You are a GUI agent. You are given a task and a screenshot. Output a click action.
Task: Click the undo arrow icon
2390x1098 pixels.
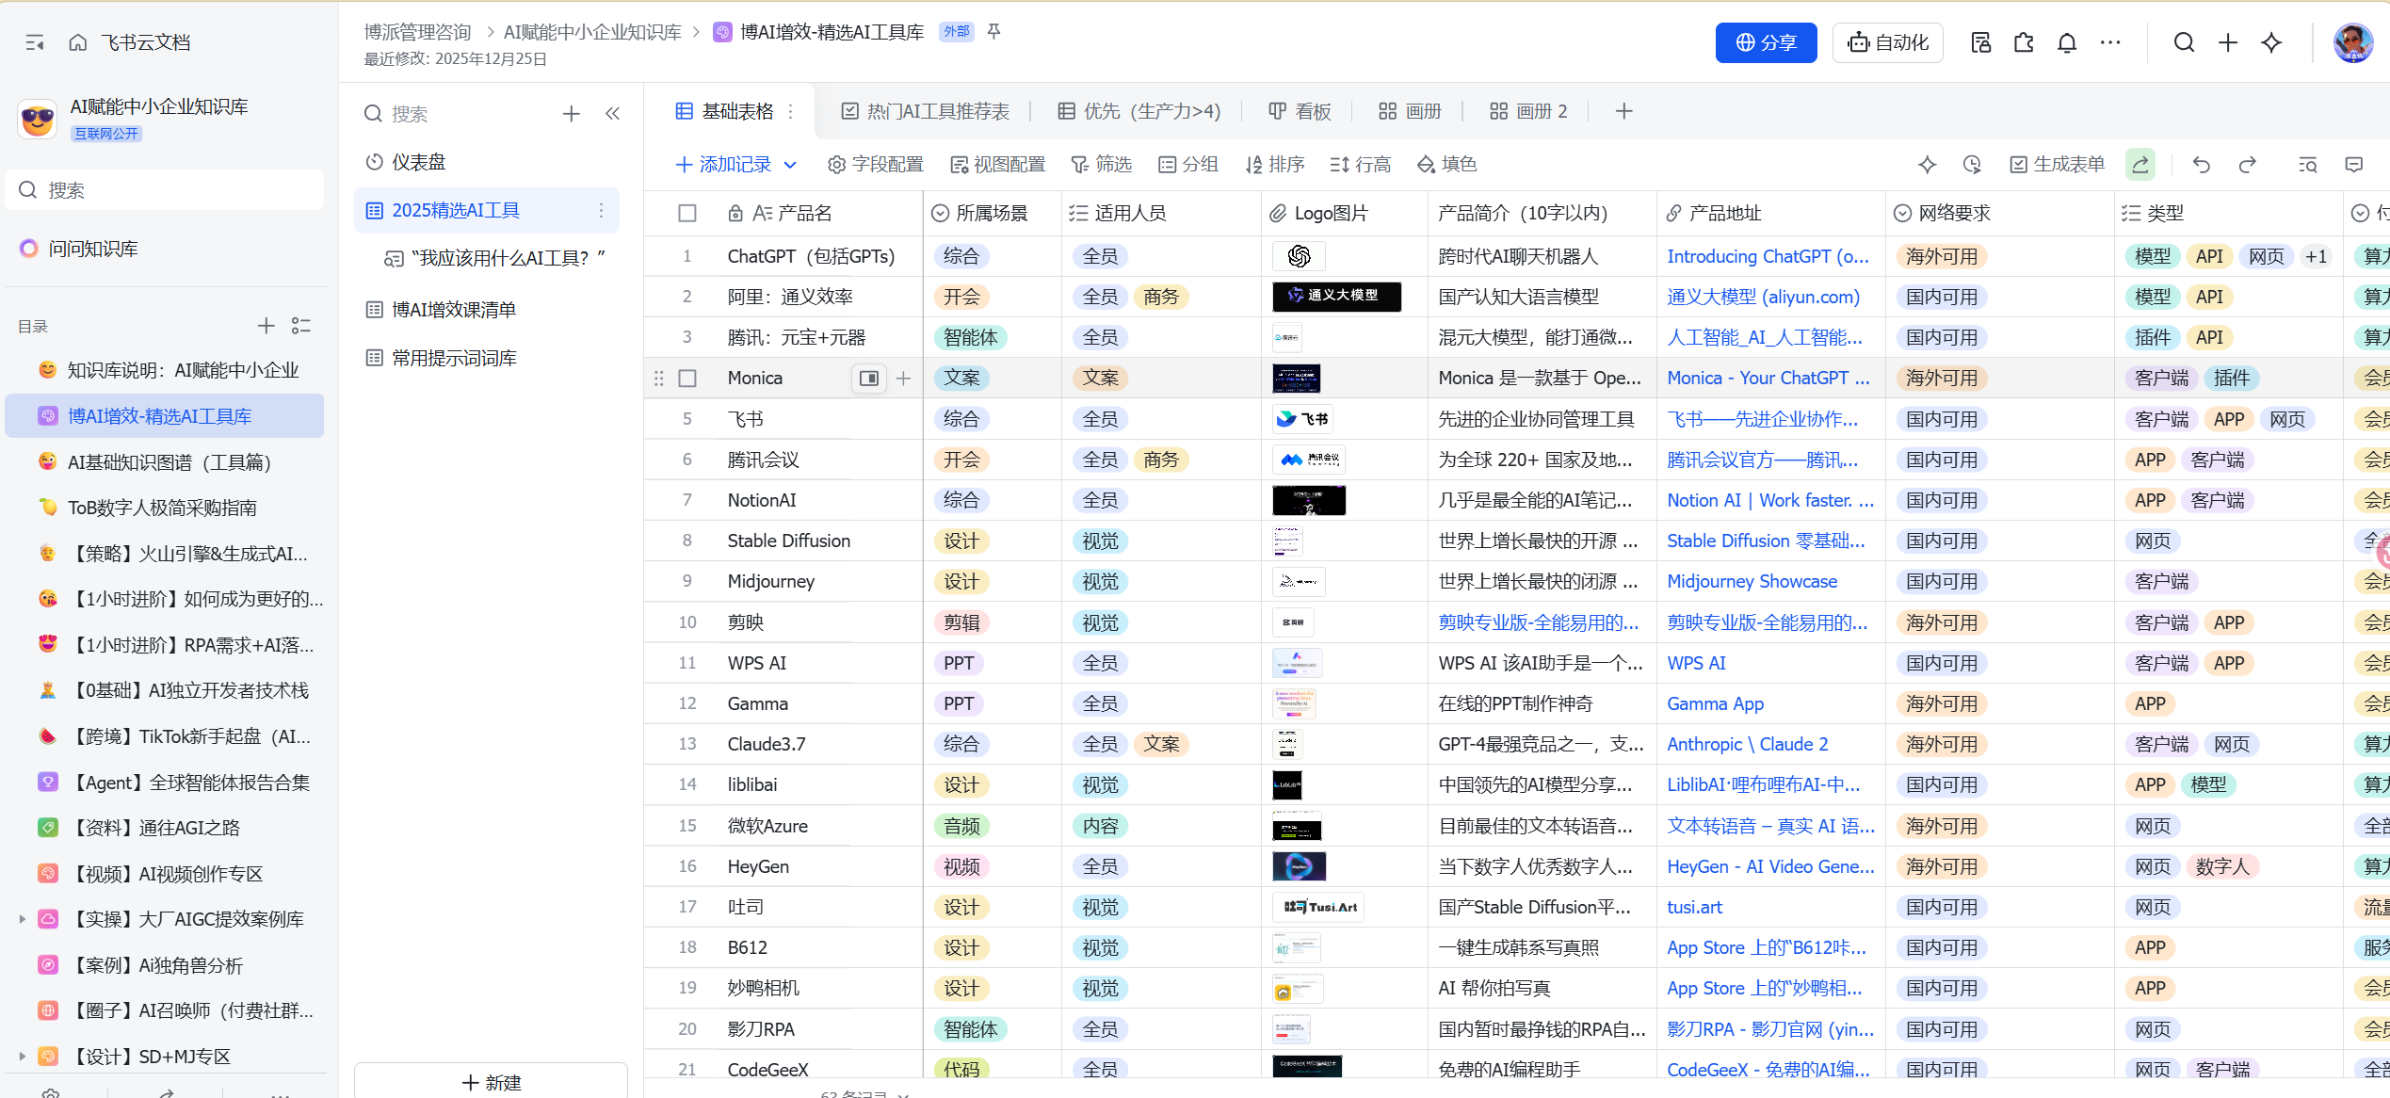point(2201,164)
